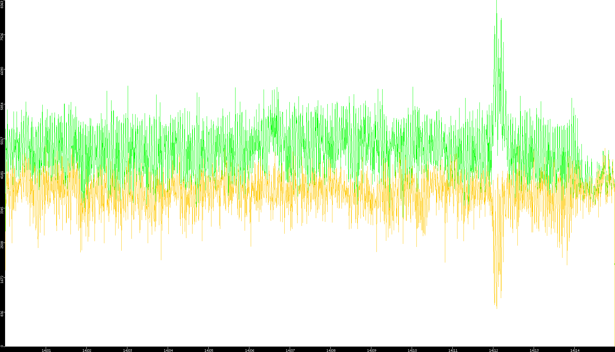
Task: Select the 14:08 time axis label
Action: click(x=331, y=350)
